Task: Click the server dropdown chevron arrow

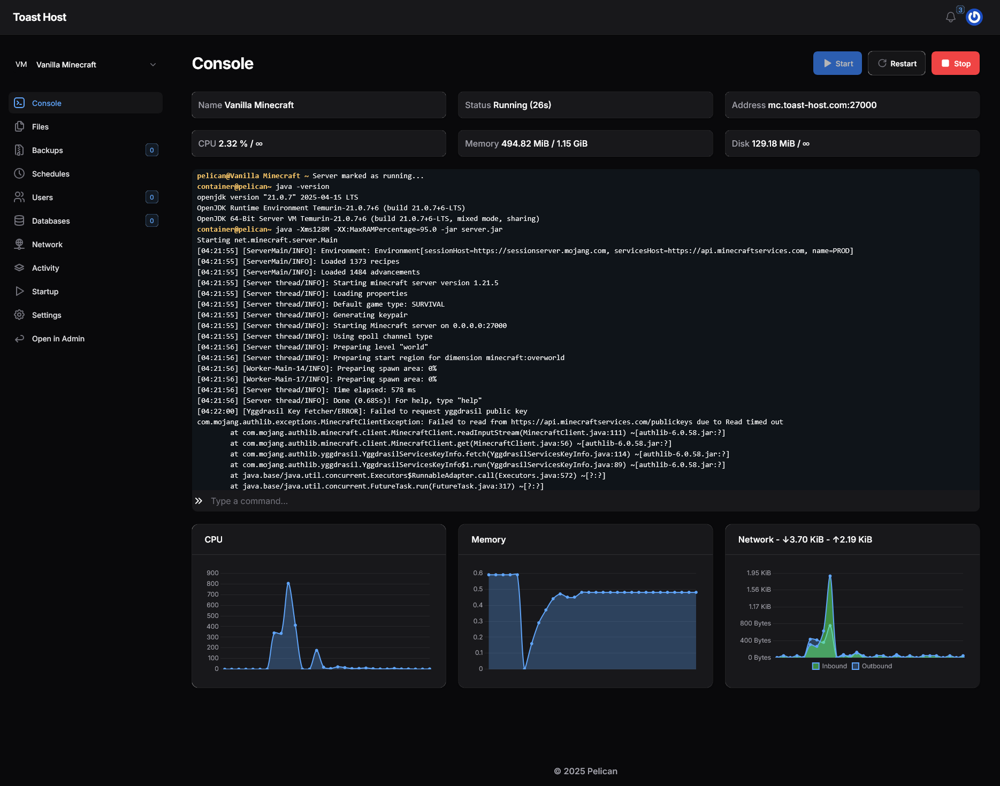Action: coord(153,65)
